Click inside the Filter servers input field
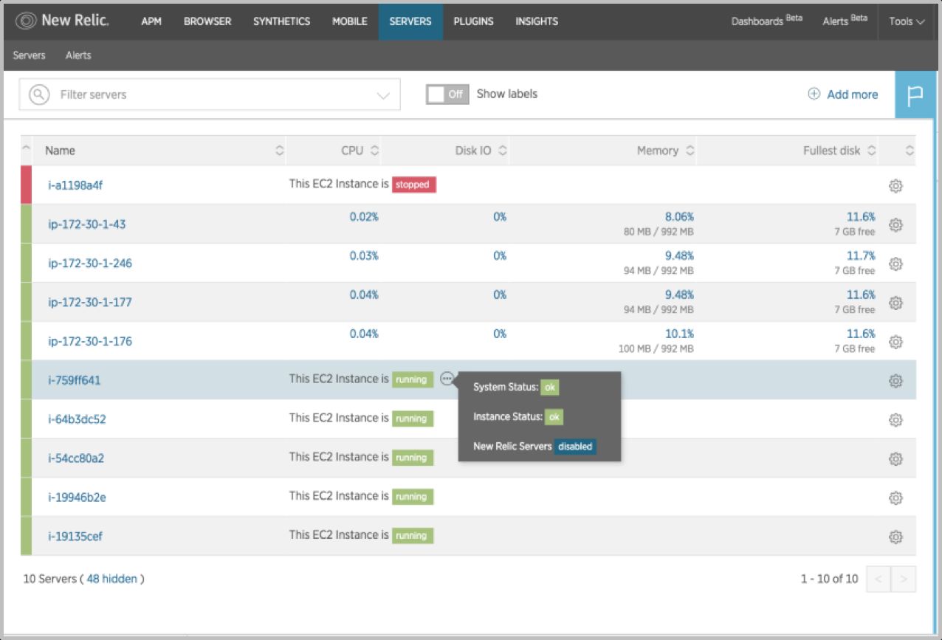 [x=185, y=94]
